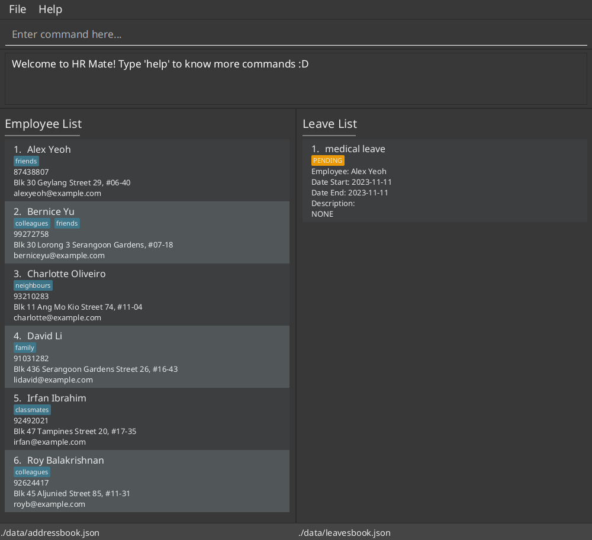Image resolution: width=592 pixels, height=540 pixels.
Task: Click email royb@example.com
Action: (x=50, y=504)
